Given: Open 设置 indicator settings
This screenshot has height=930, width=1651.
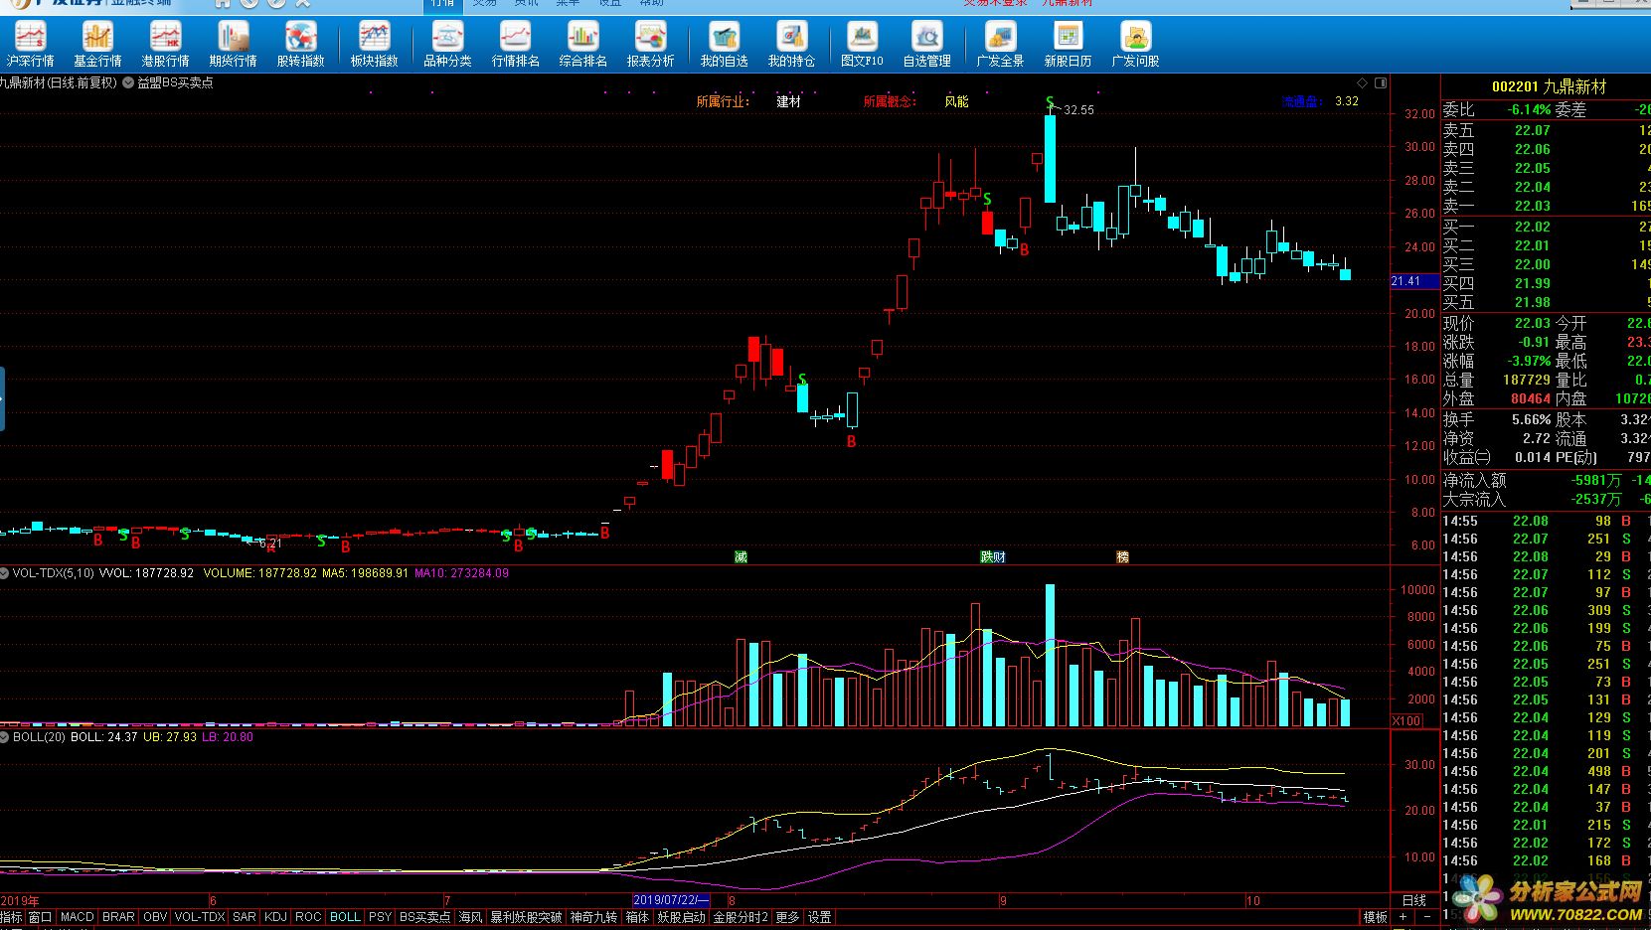Looking at the screenshot, I should tap(819, 917).
